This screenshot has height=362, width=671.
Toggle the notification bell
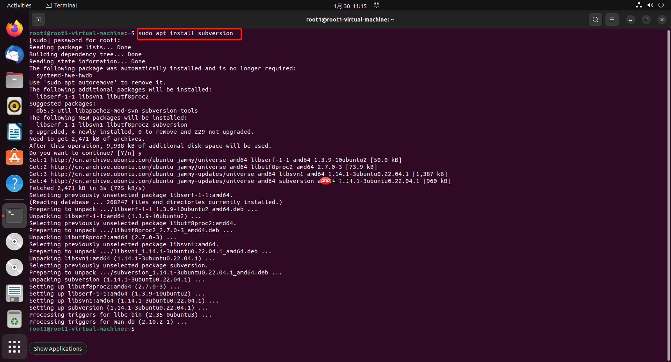376,5
